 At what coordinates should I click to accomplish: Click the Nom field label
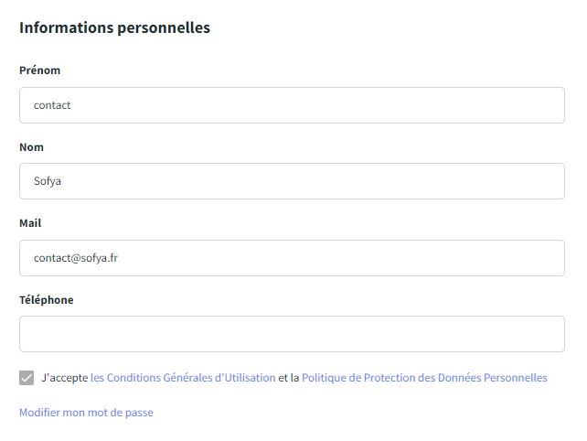31,147
